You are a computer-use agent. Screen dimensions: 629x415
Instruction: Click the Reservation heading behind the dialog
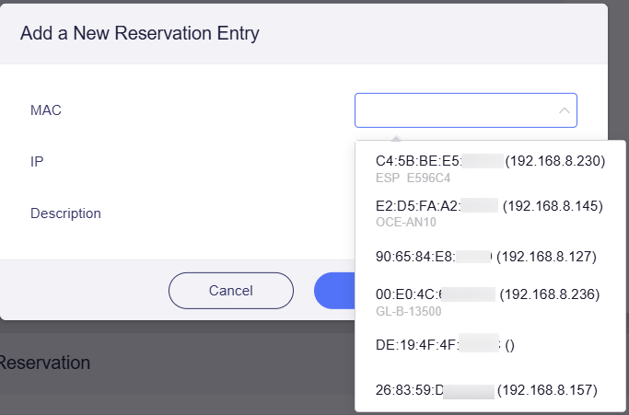click(x=44, y=363)
